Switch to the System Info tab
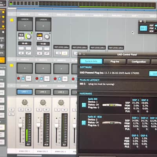Image resolution: width=157 pixels, height=157 pixels. [x=91, y=61]
